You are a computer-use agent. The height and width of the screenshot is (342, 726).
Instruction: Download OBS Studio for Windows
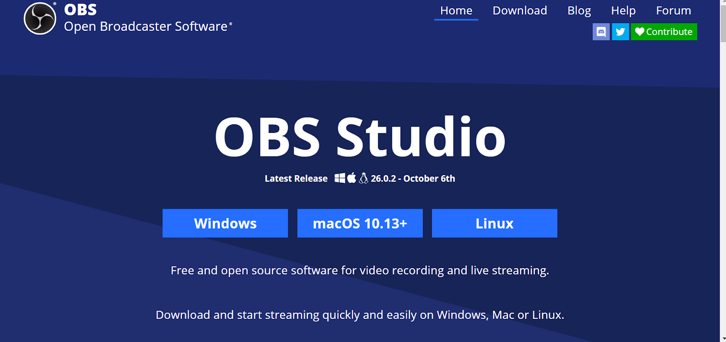coord(225,223)
